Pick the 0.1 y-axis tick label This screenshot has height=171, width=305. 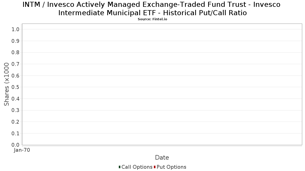pos(16,133)
